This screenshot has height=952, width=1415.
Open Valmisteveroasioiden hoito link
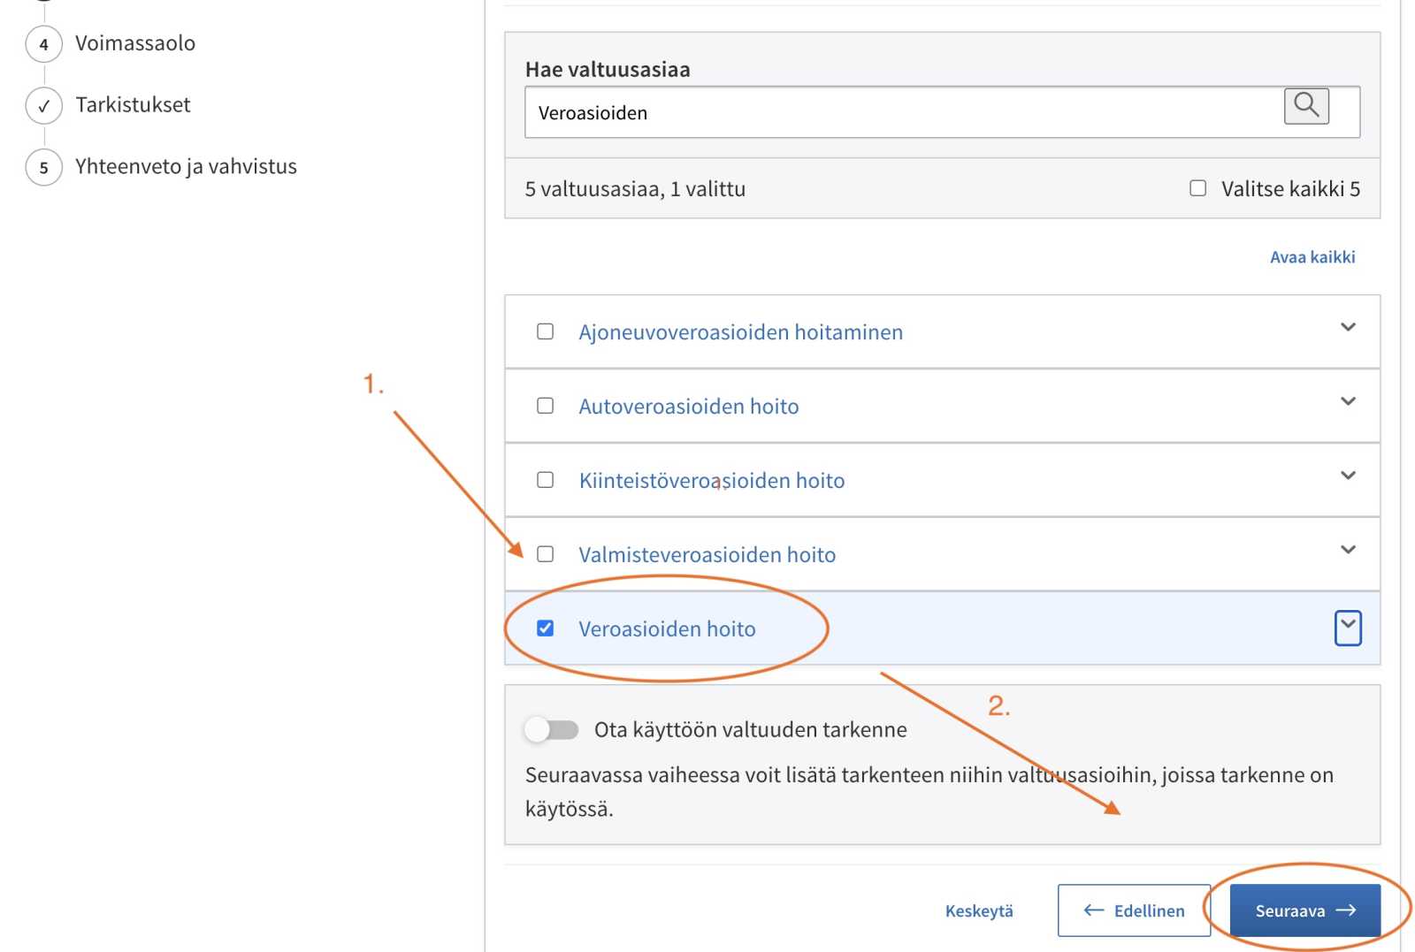coord(707,555)
